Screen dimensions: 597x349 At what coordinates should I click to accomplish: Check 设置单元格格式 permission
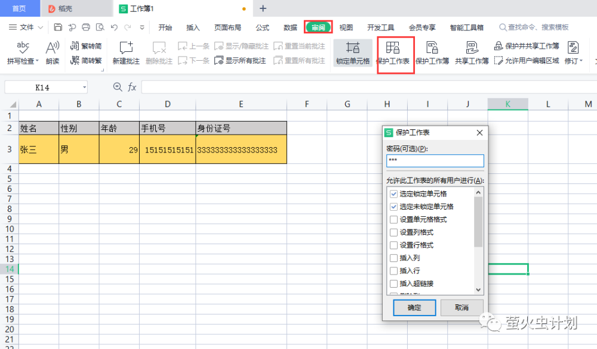pos(393,220)
